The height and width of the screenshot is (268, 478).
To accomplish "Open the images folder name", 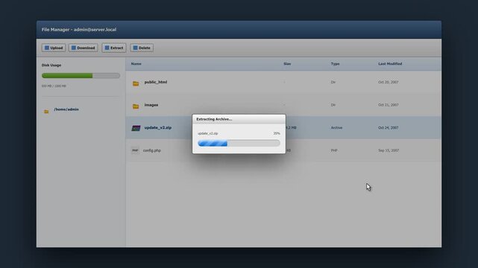I will coord(151,105).
